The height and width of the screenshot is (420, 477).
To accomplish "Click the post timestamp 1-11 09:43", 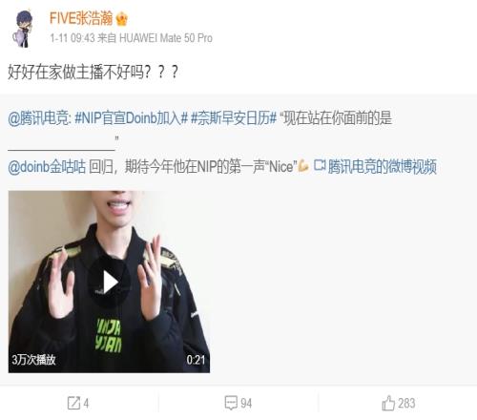I will pyautogui.click(x=73, y=38).
